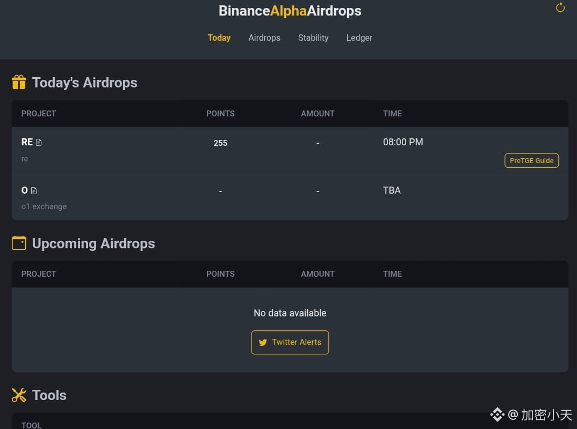This screenshot has width=577, height=429.
Task: Select the RE project row name
Action: click(27, 142)
